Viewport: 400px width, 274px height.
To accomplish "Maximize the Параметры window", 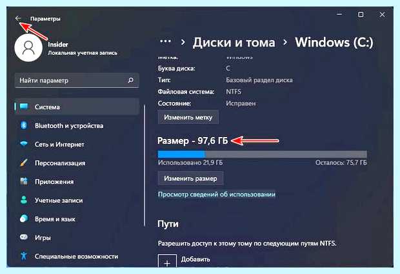I will 361,15.
